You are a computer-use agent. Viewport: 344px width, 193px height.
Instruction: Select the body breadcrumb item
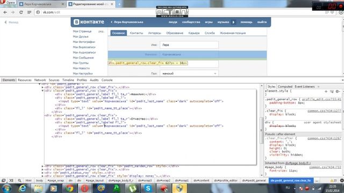[39, 181]
